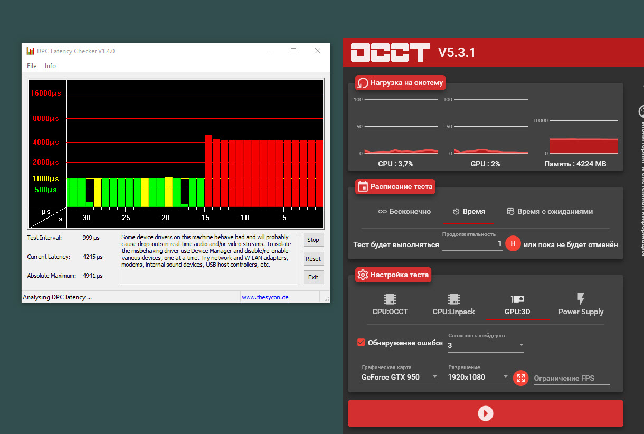644x434 pixels.
Task: Click the system load refresh icon
Action: coord(363,83)
